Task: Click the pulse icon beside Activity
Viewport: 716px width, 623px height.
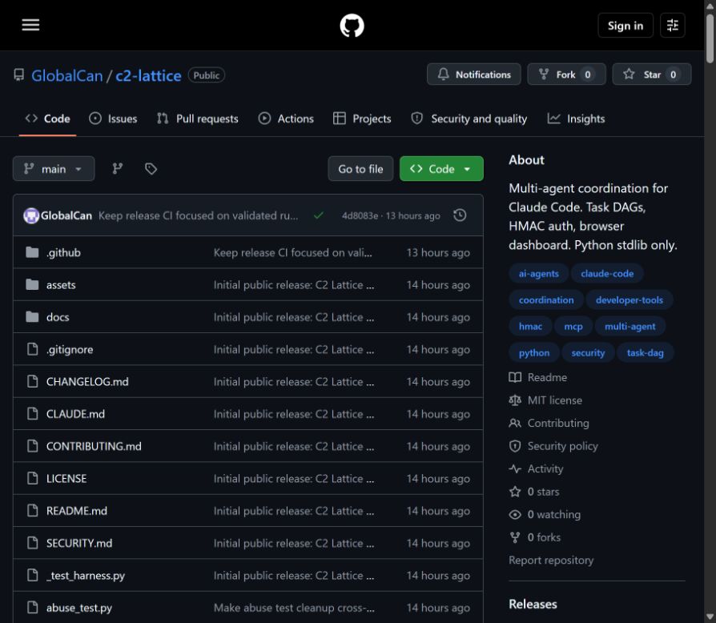Action: click(x=515, y=468)
